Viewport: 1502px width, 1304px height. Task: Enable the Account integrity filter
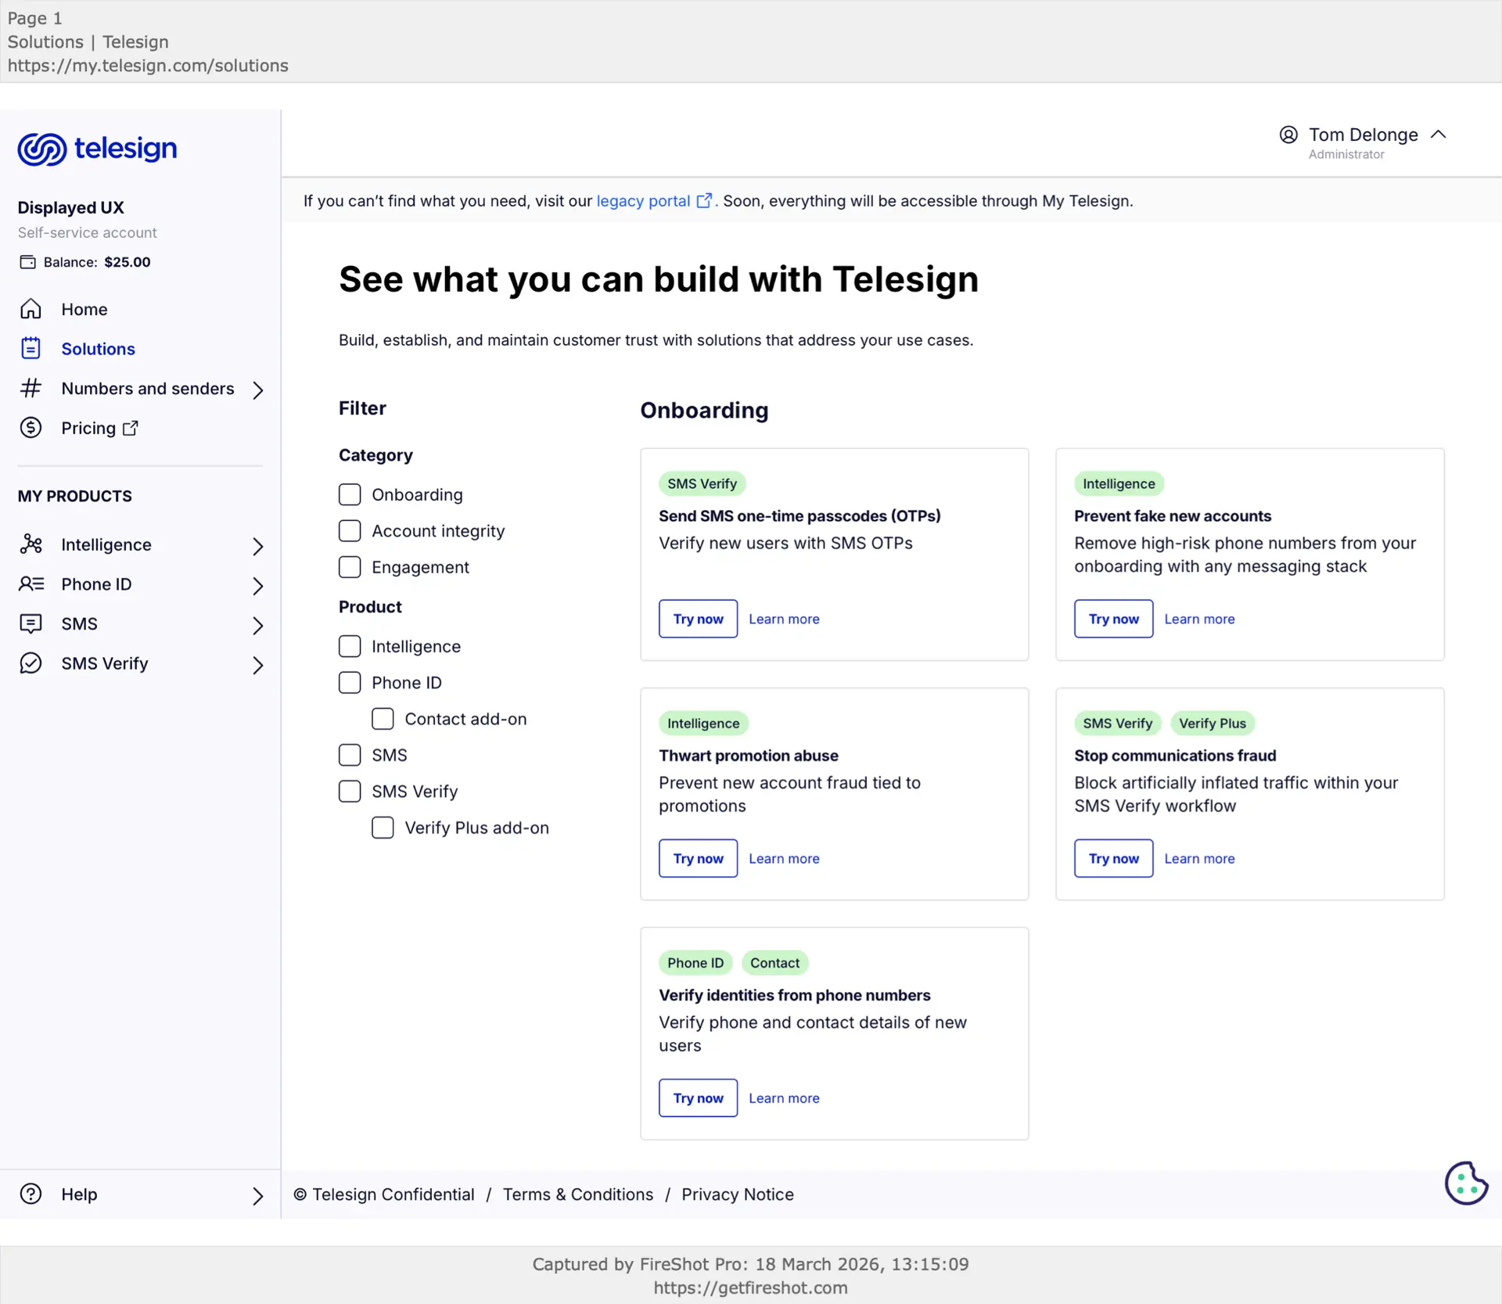click(x=350, y=530)
